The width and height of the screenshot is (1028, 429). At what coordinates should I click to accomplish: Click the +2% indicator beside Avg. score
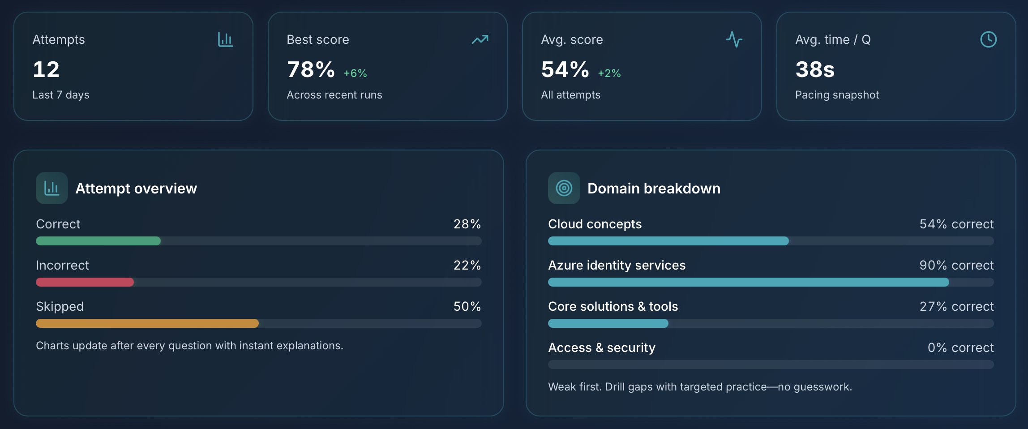click(x=609, y=72)
